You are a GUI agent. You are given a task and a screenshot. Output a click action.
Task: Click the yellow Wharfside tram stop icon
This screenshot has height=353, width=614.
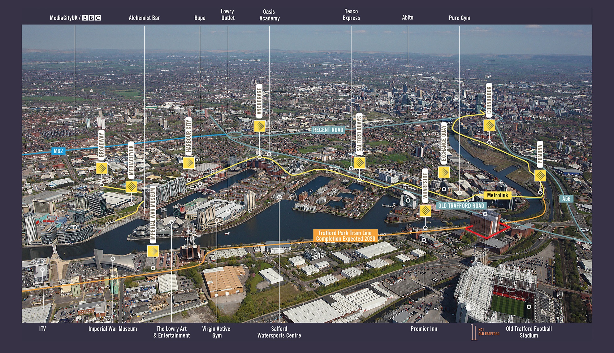[426, 211]
